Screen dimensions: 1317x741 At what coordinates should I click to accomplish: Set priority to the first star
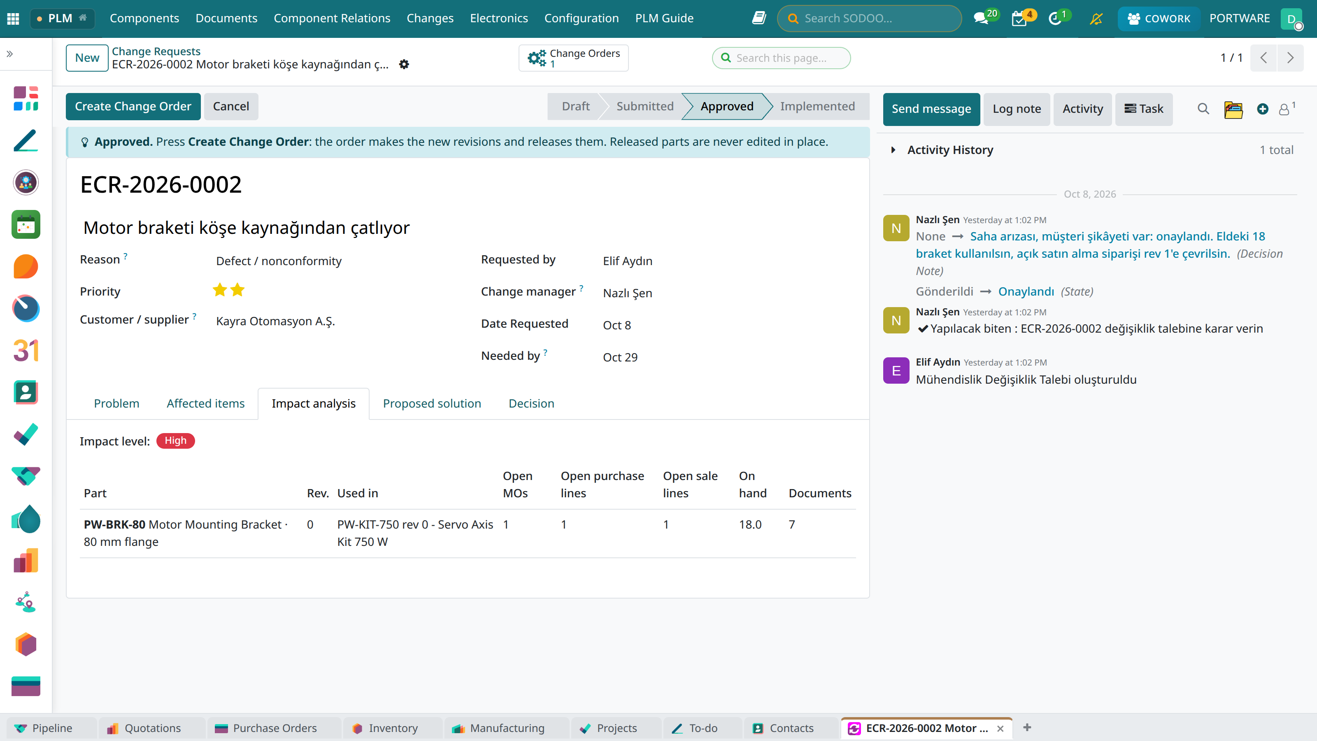tap(220, 290)
